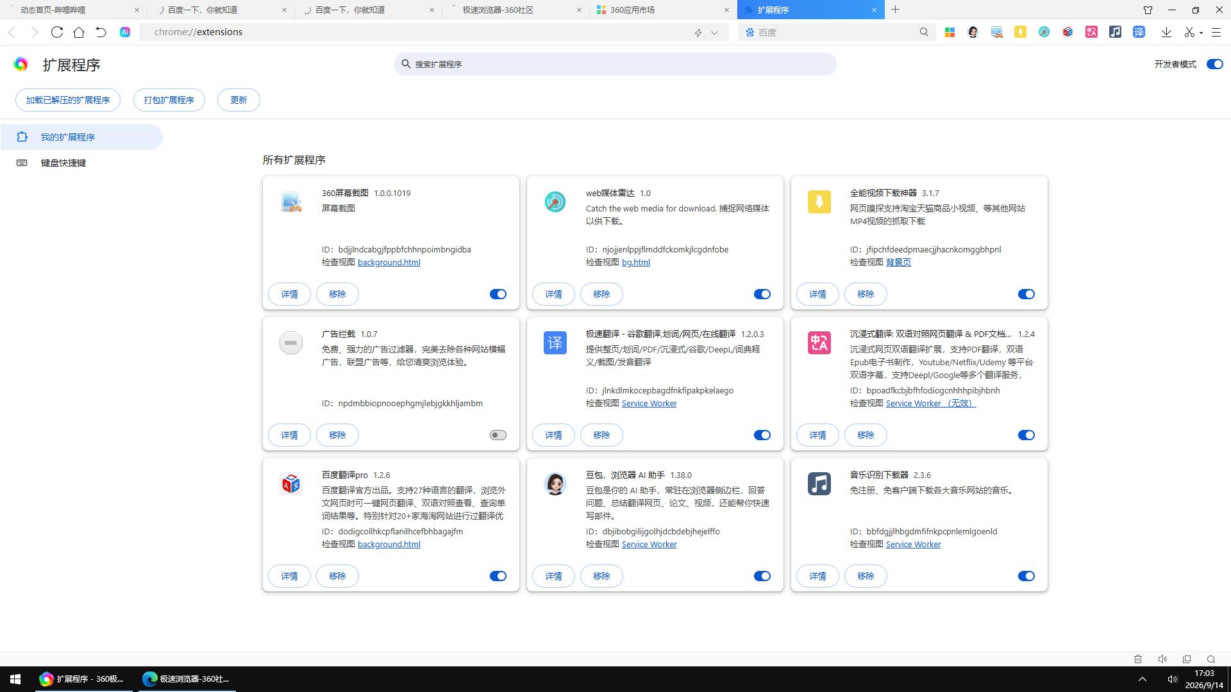The height and width of the screenshot is (692, 1231).
Task: Open the Windows Start menu
Action: coord(15,679)
